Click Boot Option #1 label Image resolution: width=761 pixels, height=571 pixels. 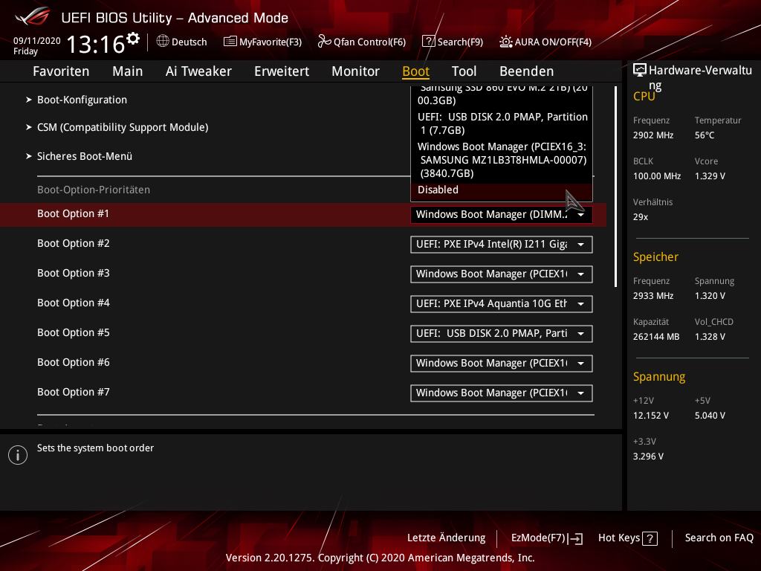[x=74, y=213]
